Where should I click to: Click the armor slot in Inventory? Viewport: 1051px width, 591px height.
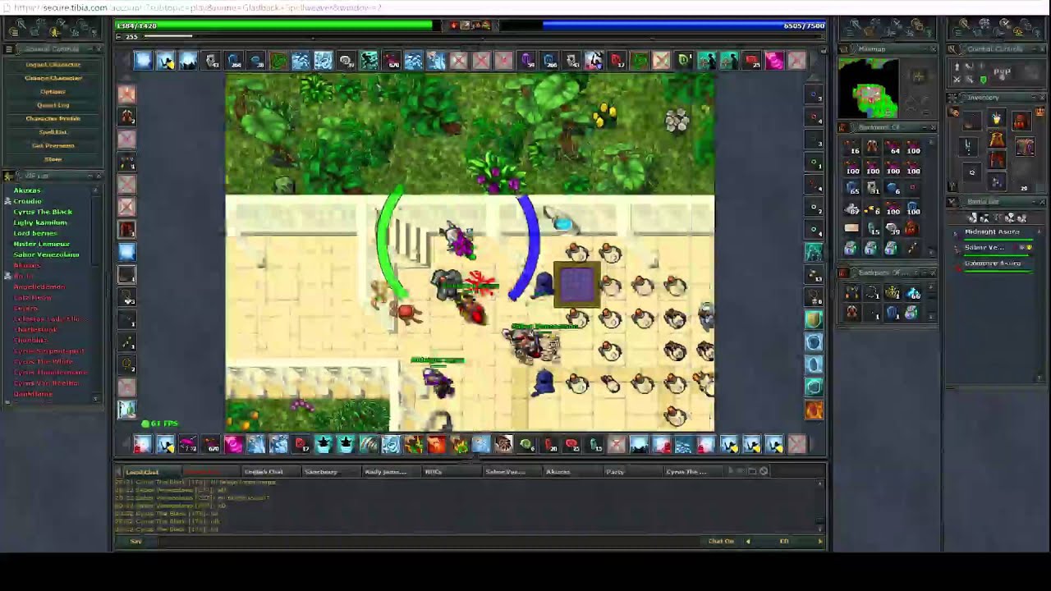point(996,141)
